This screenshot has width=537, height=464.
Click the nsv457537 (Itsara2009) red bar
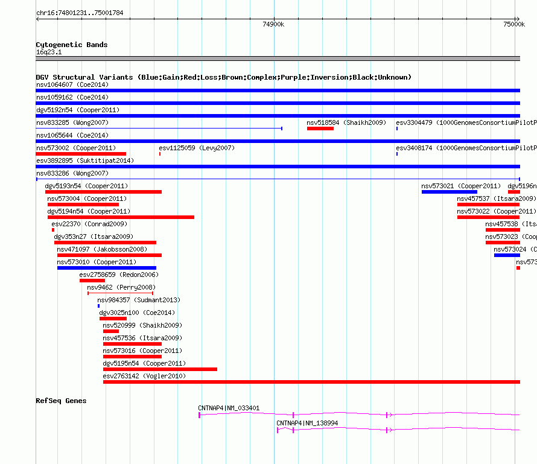point(488,205)
